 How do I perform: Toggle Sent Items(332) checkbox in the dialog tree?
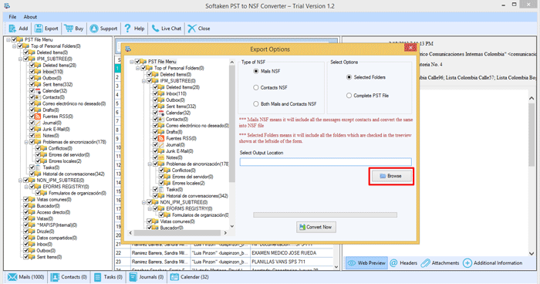pos(155,106)
